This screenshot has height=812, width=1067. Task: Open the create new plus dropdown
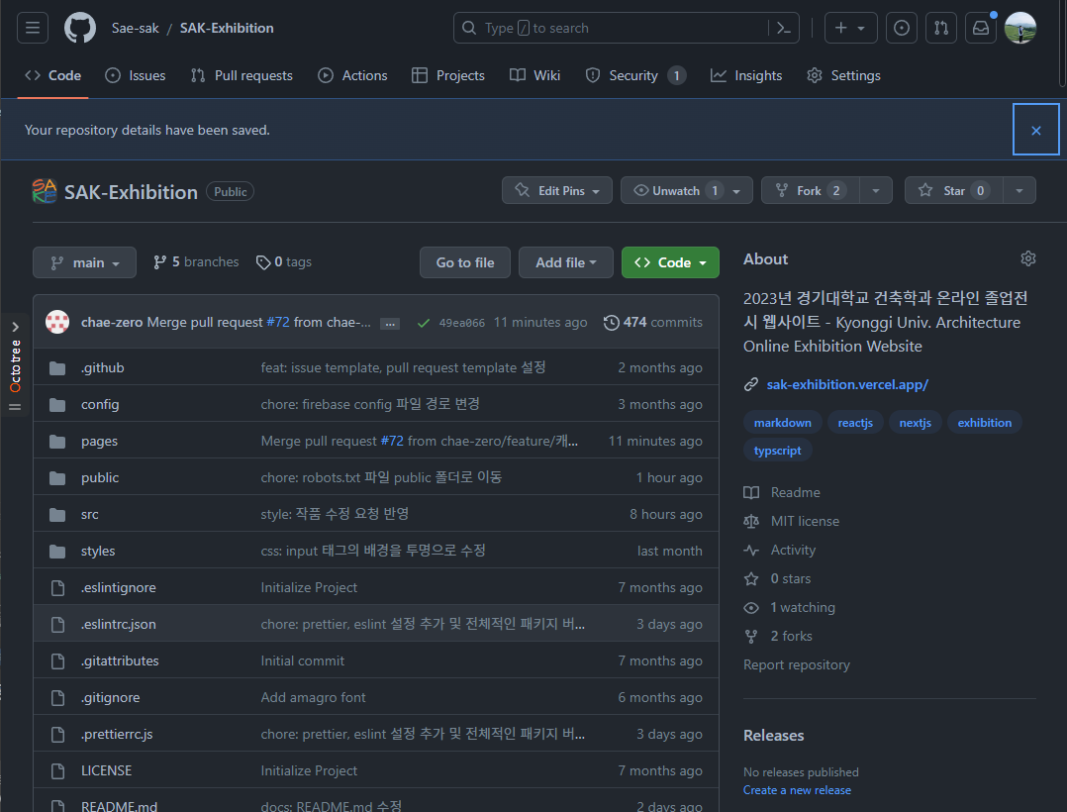(850, 28)
